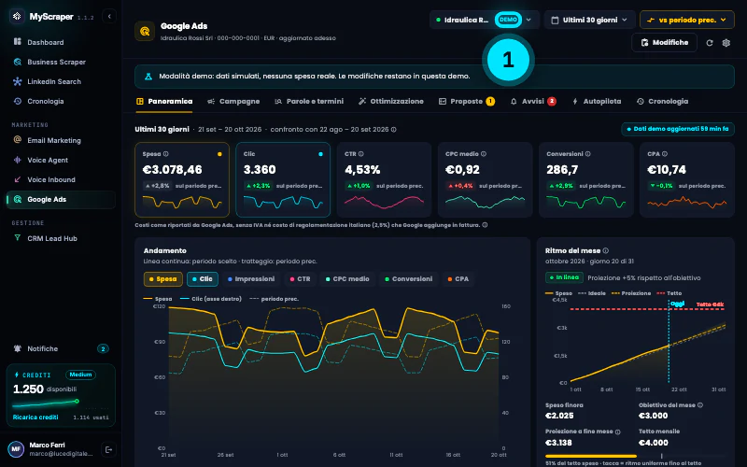Select the CPC medio metric card
747x467 pixels.
[x=485, y=179]
